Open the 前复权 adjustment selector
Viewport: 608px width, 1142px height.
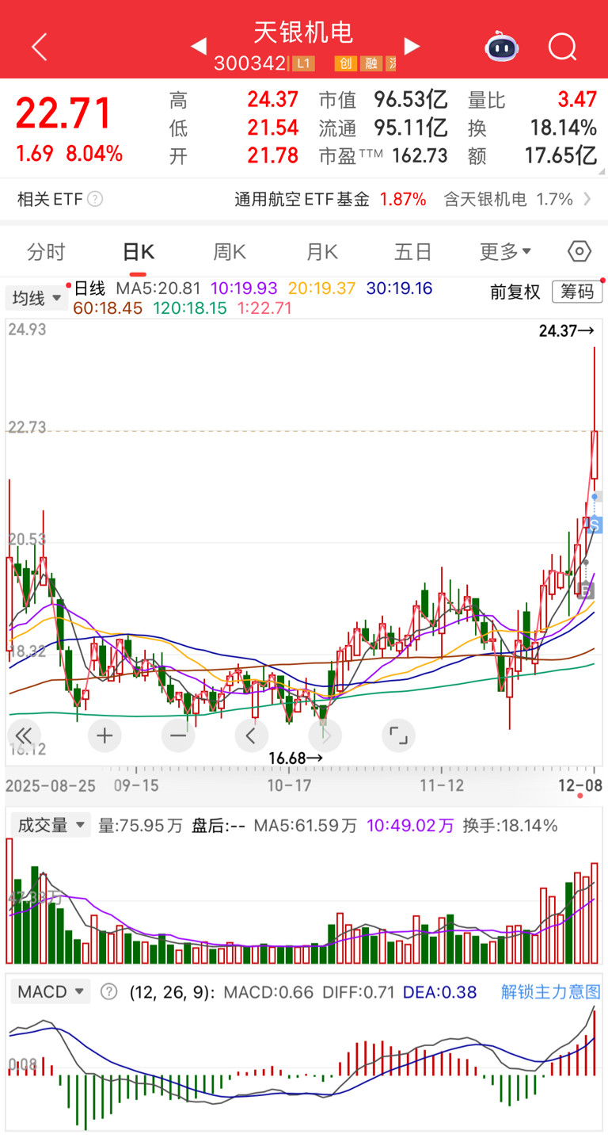[x=515, y=292]
